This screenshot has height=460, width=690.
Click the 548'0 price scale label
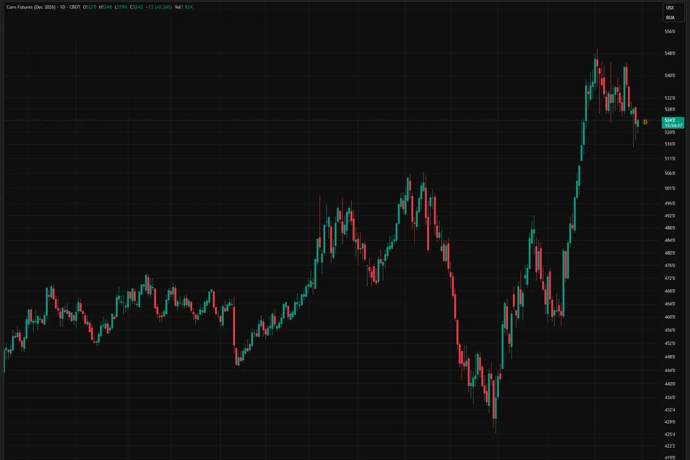pos(669,53)
